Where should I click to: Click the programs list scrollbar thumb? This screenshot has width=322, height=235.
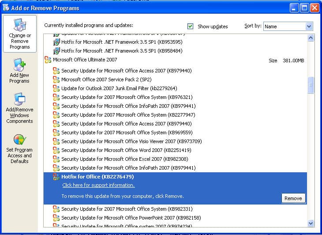311,85
